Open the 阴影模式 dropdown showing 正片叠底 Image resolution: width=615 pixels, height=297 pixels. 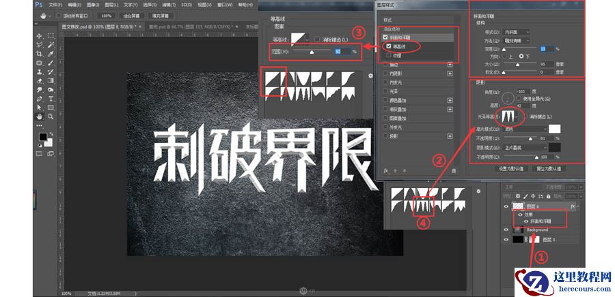525,148
